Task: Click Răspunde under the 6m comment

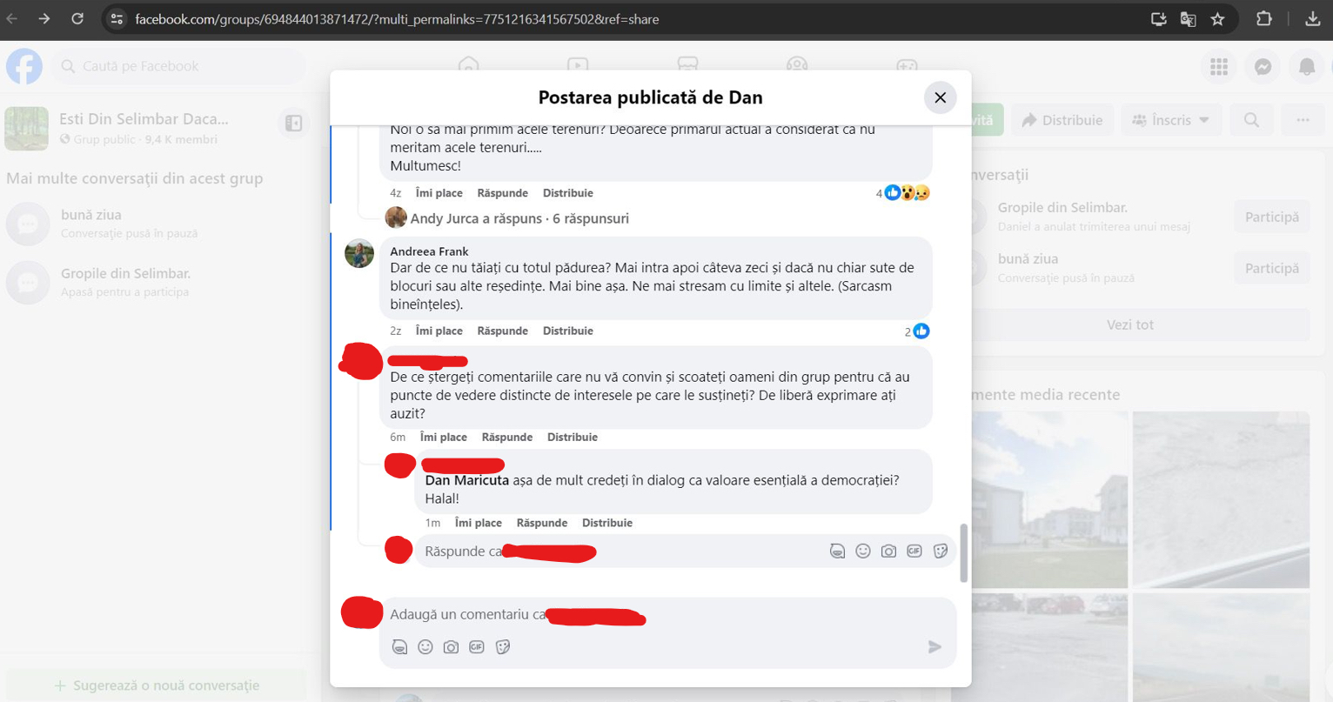Action: tap(506, 437)
